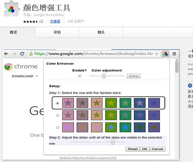
Task: Confirm with the OK button
Action: pyautogui.click(x=145, y=149)
